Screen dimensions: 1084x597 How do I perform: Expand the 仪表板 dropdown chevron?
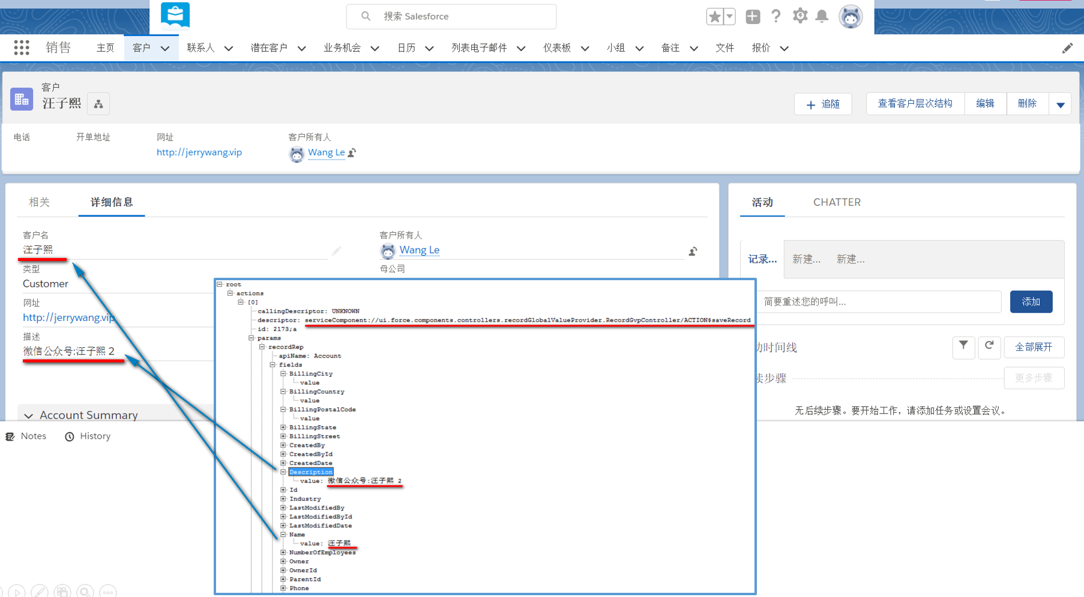(x=585, y=49)
